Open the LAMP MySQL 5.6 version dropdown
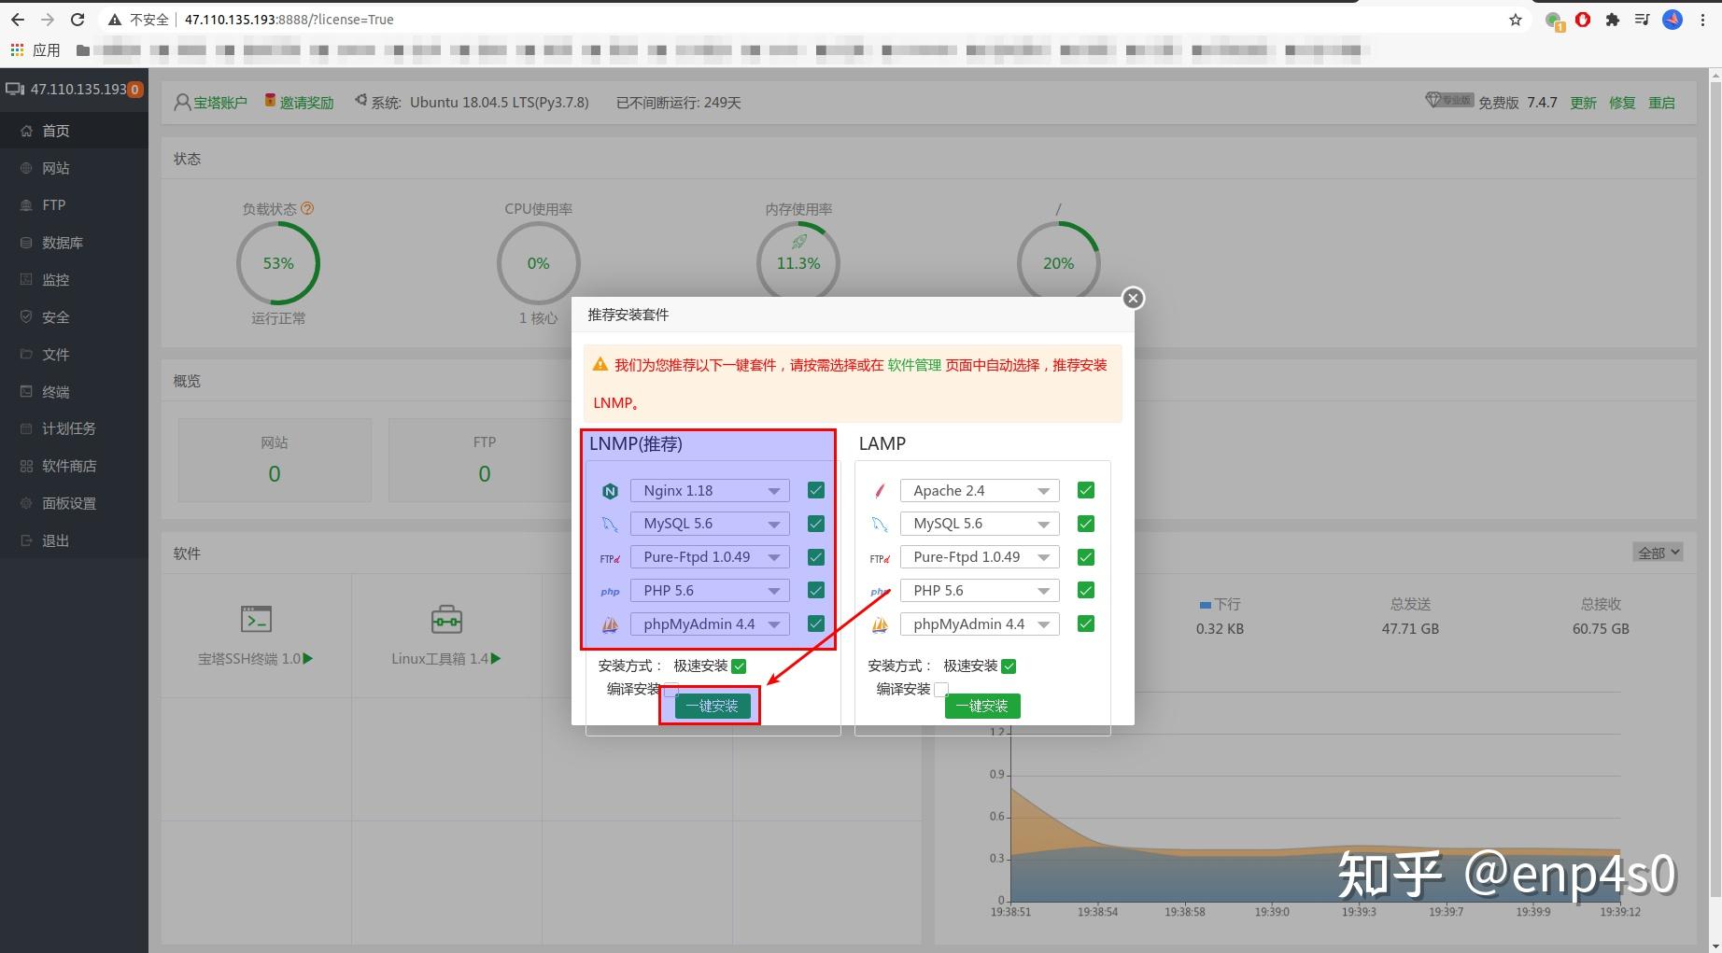 980,525
